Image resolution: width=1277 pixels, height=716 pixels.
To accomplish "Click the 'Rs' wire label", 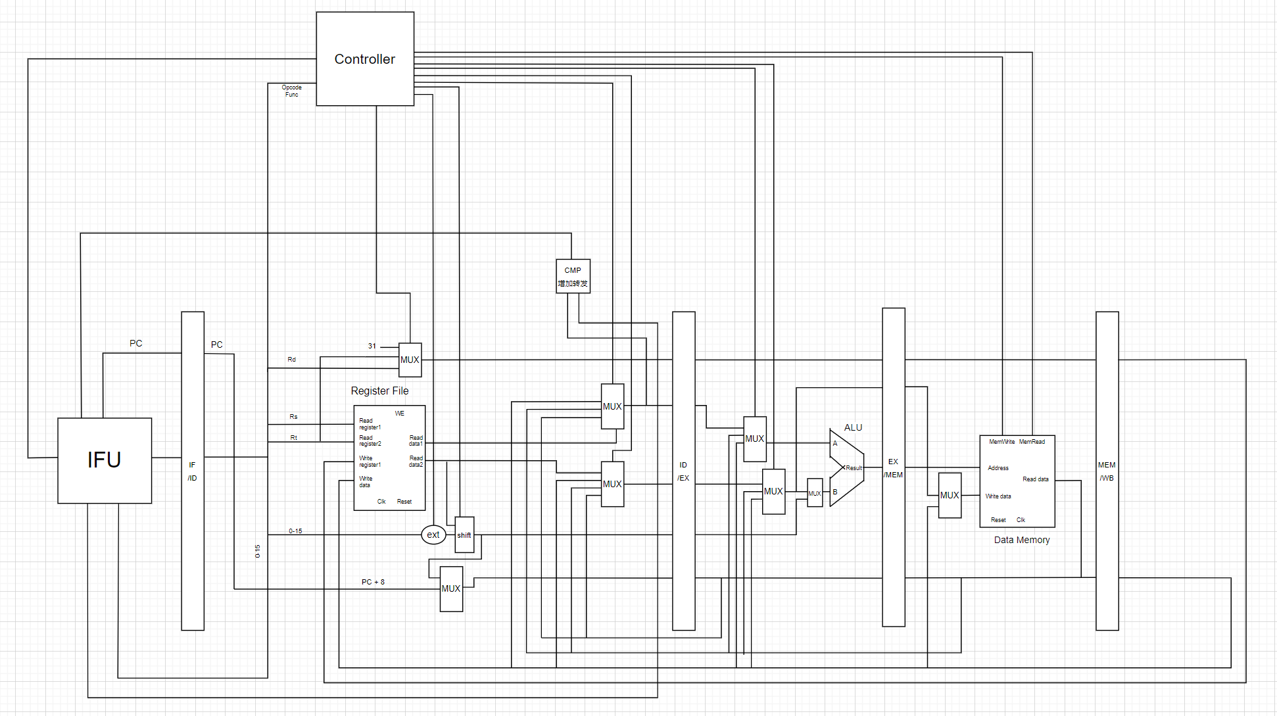I will 293,417.
